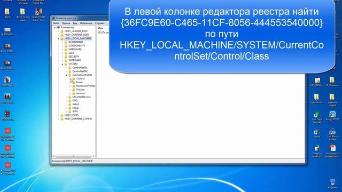This screenshot has width=342, height=192.
Task: Click the HKEY_USERS folder icon
Action: click(62, 115)
